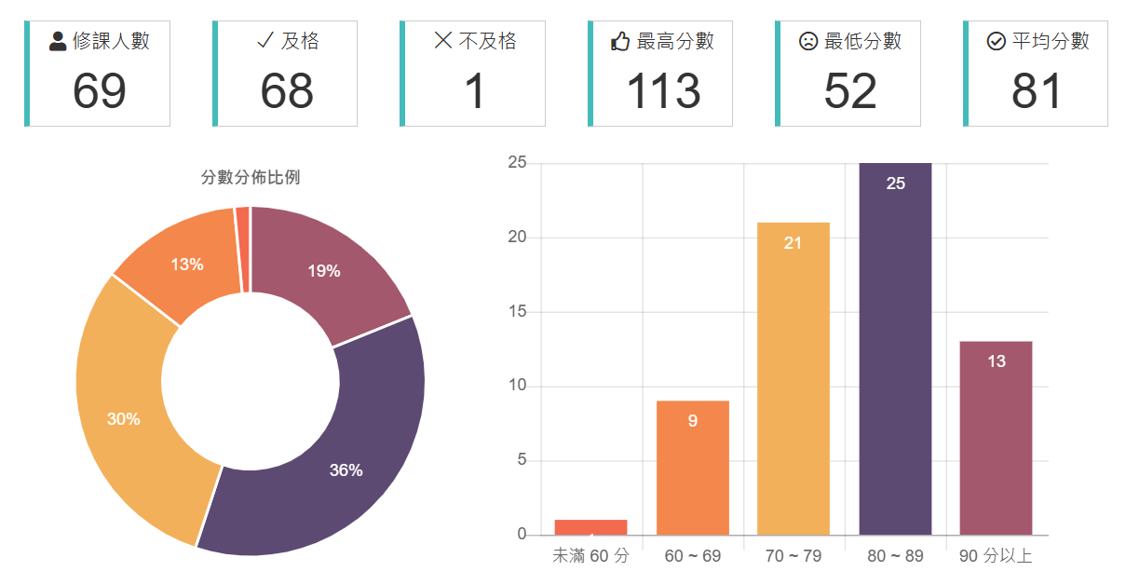The width and height of the screenshot is (1126, 585).
Task: Click the tallest bar labeled 25
Action: point(895,349)
